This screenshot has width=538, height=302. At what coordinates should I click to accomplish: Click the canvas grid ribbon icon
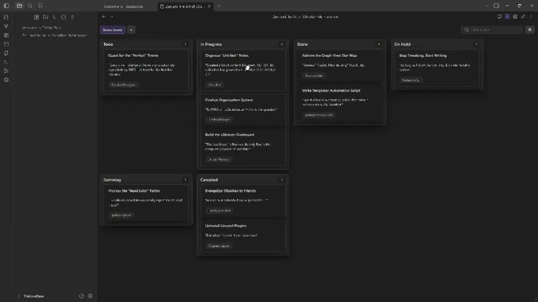click(6, 35)
